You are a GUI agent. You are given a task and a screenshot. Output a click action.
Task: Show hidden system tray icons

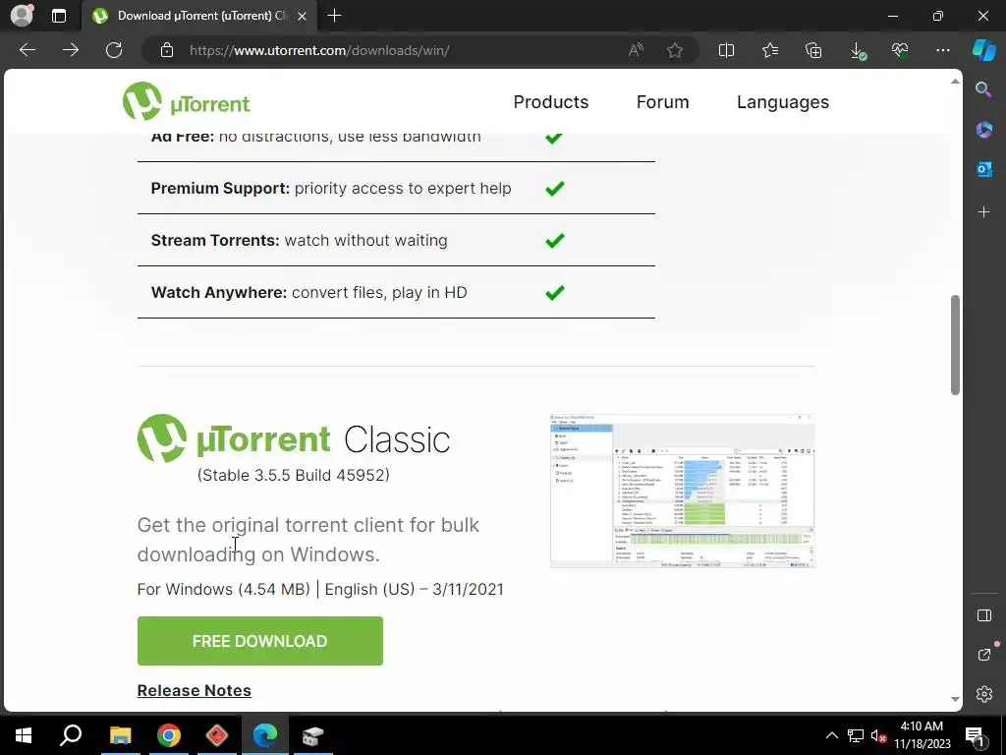pyautogui.click(x=831, y=735)
